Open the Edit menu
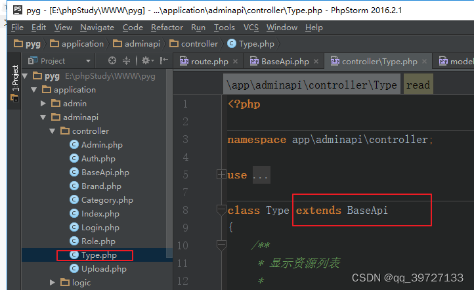The width and height of the screenshot is (474, 290). [x=39, y=28]
